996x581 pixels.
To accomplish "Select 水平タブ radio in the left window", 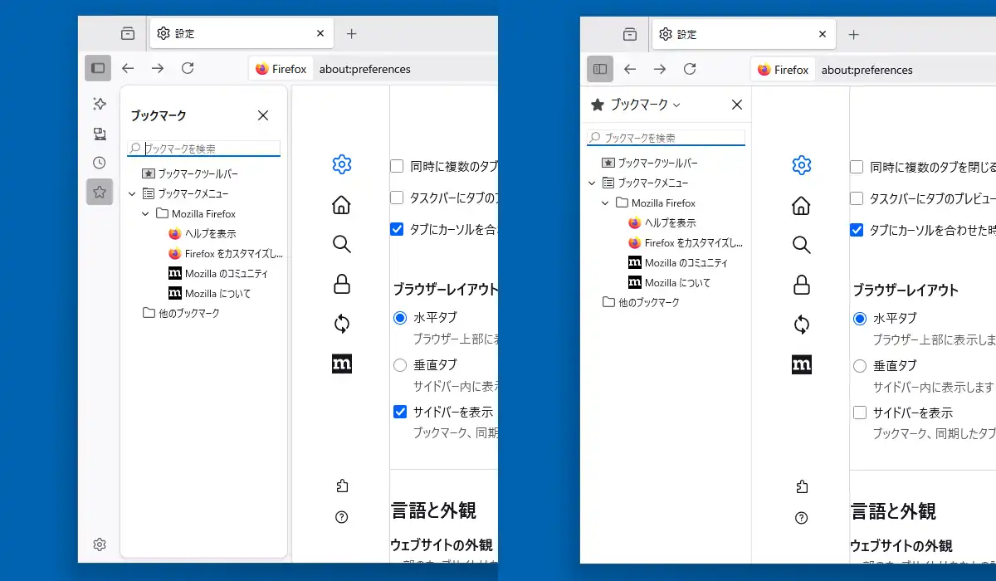I will pyautogui.click(x=400, y=317).
